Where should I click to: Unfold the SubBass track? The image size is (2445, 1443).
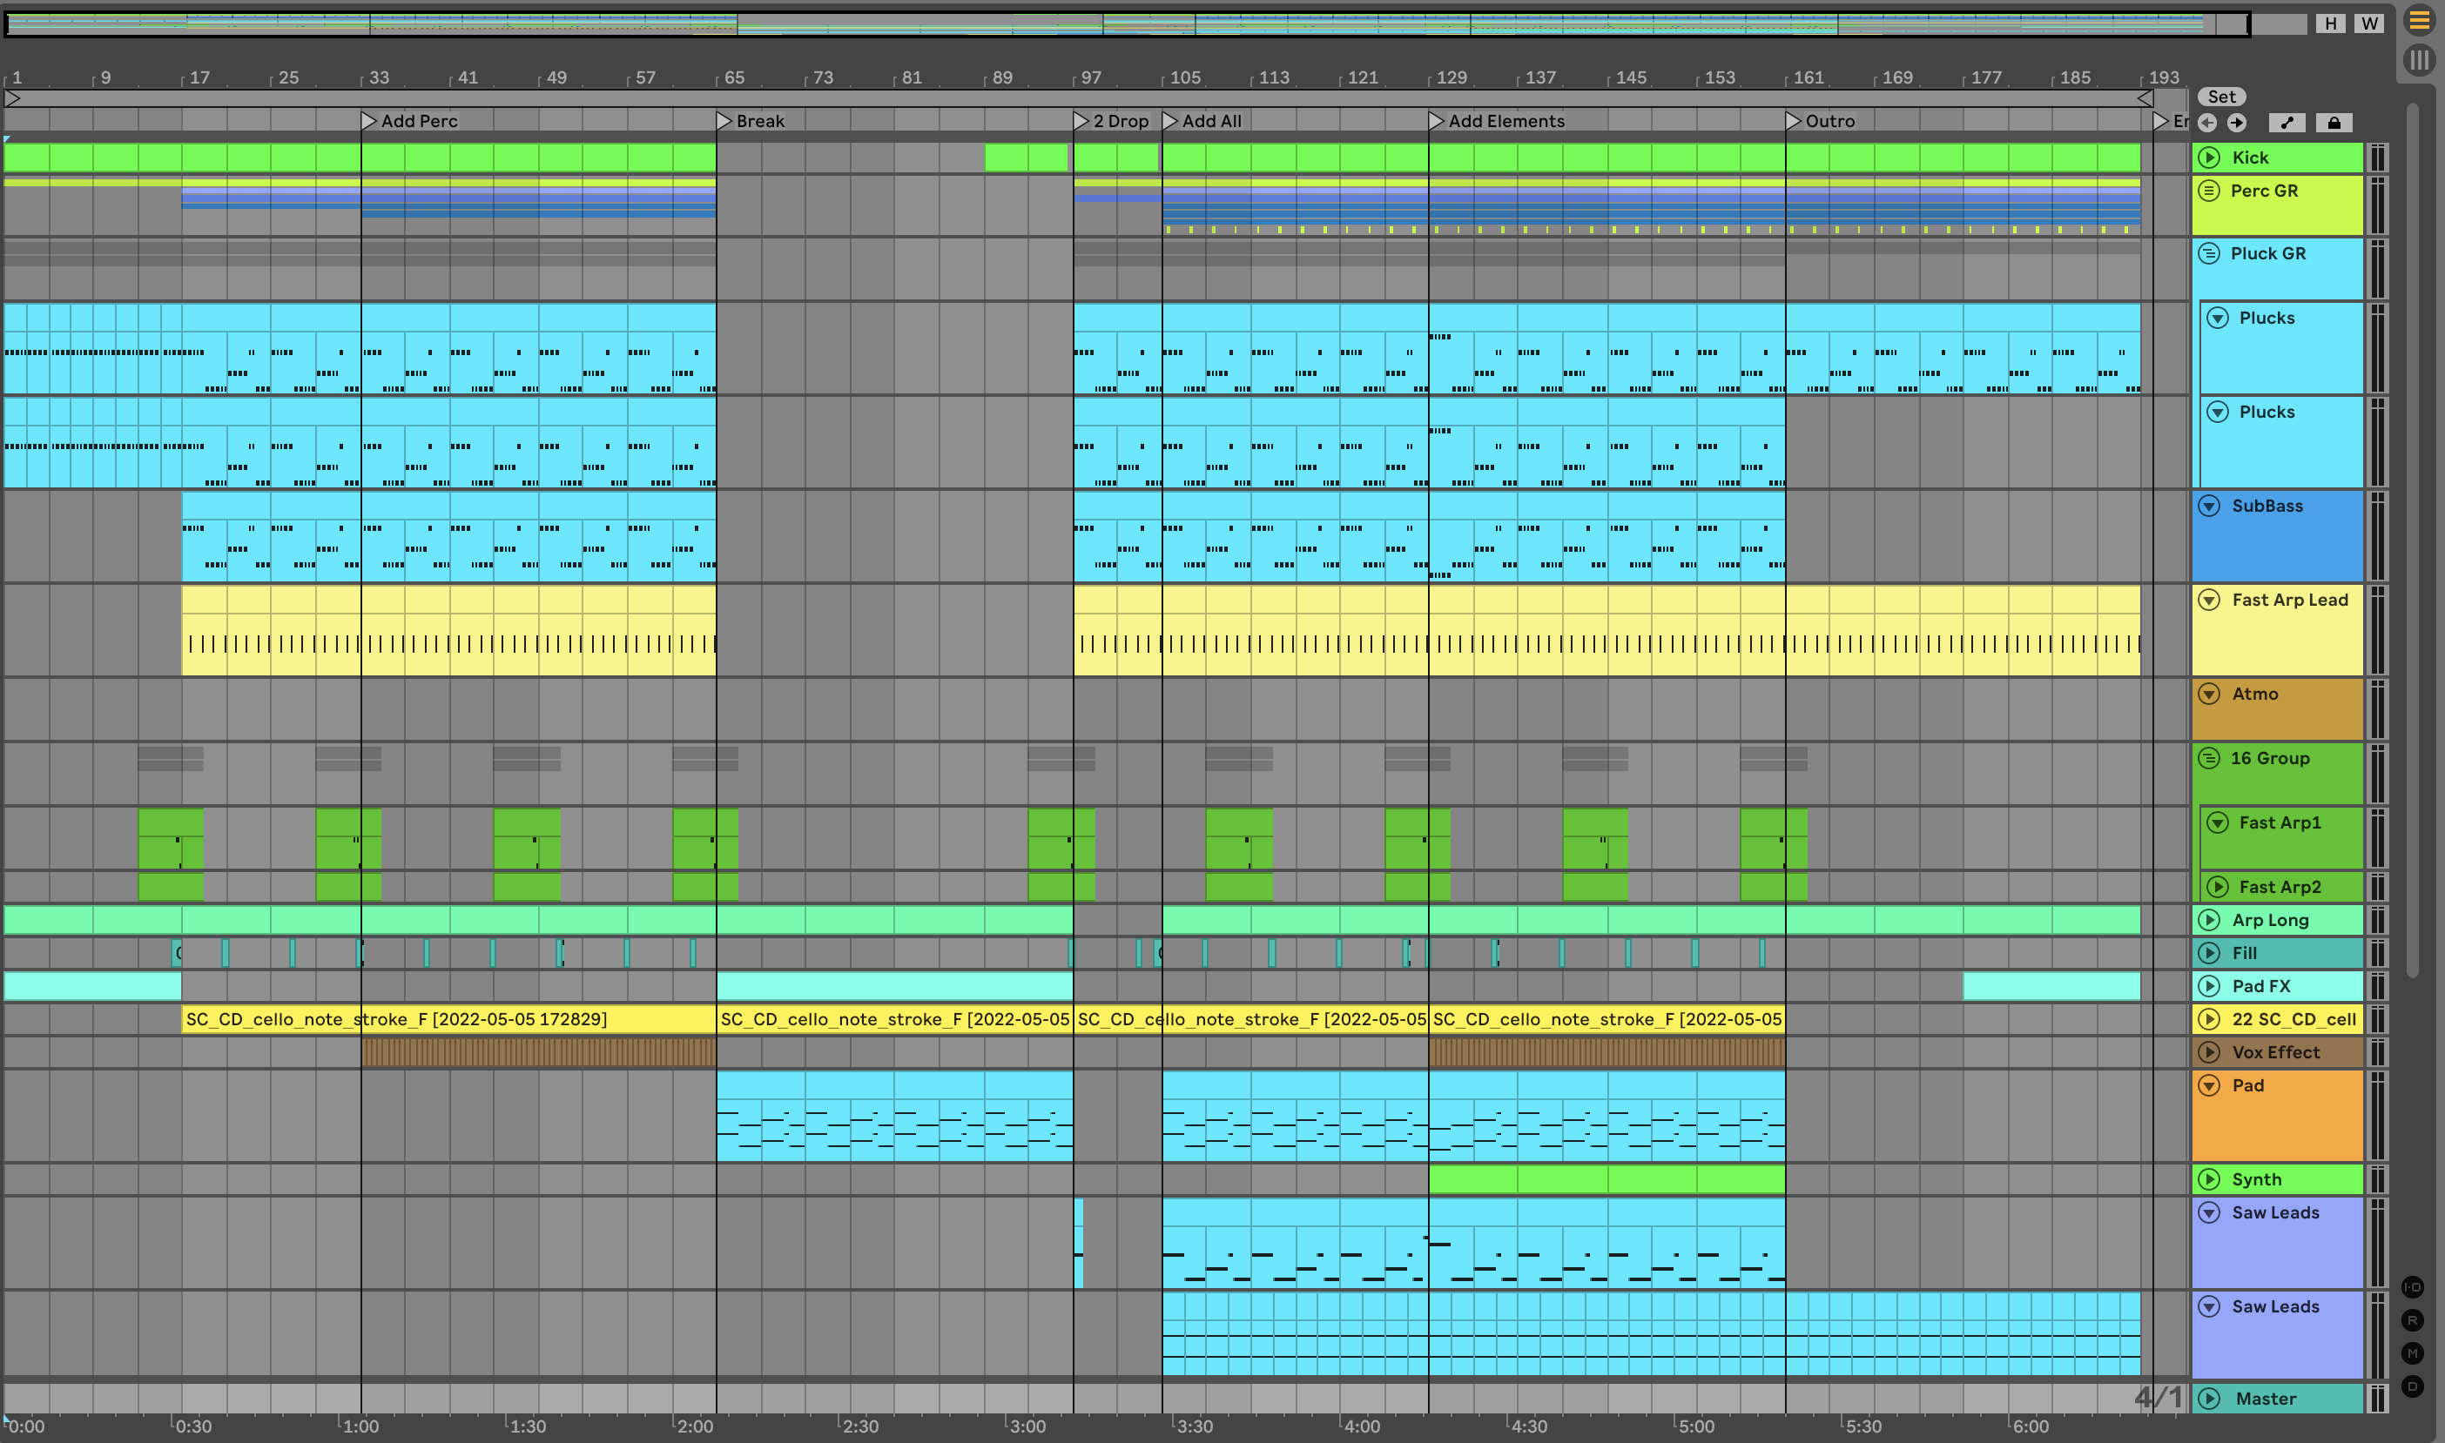[2210, 506]
